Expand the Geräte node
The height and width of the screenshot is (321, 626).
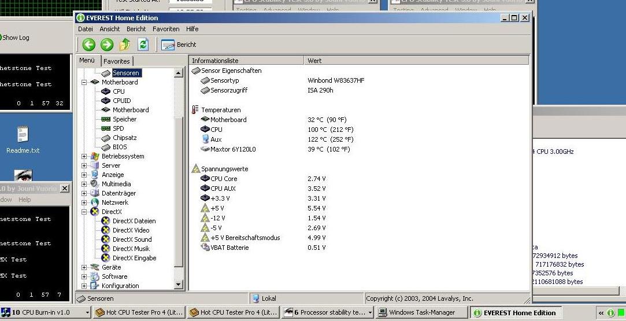click(84, 267)
